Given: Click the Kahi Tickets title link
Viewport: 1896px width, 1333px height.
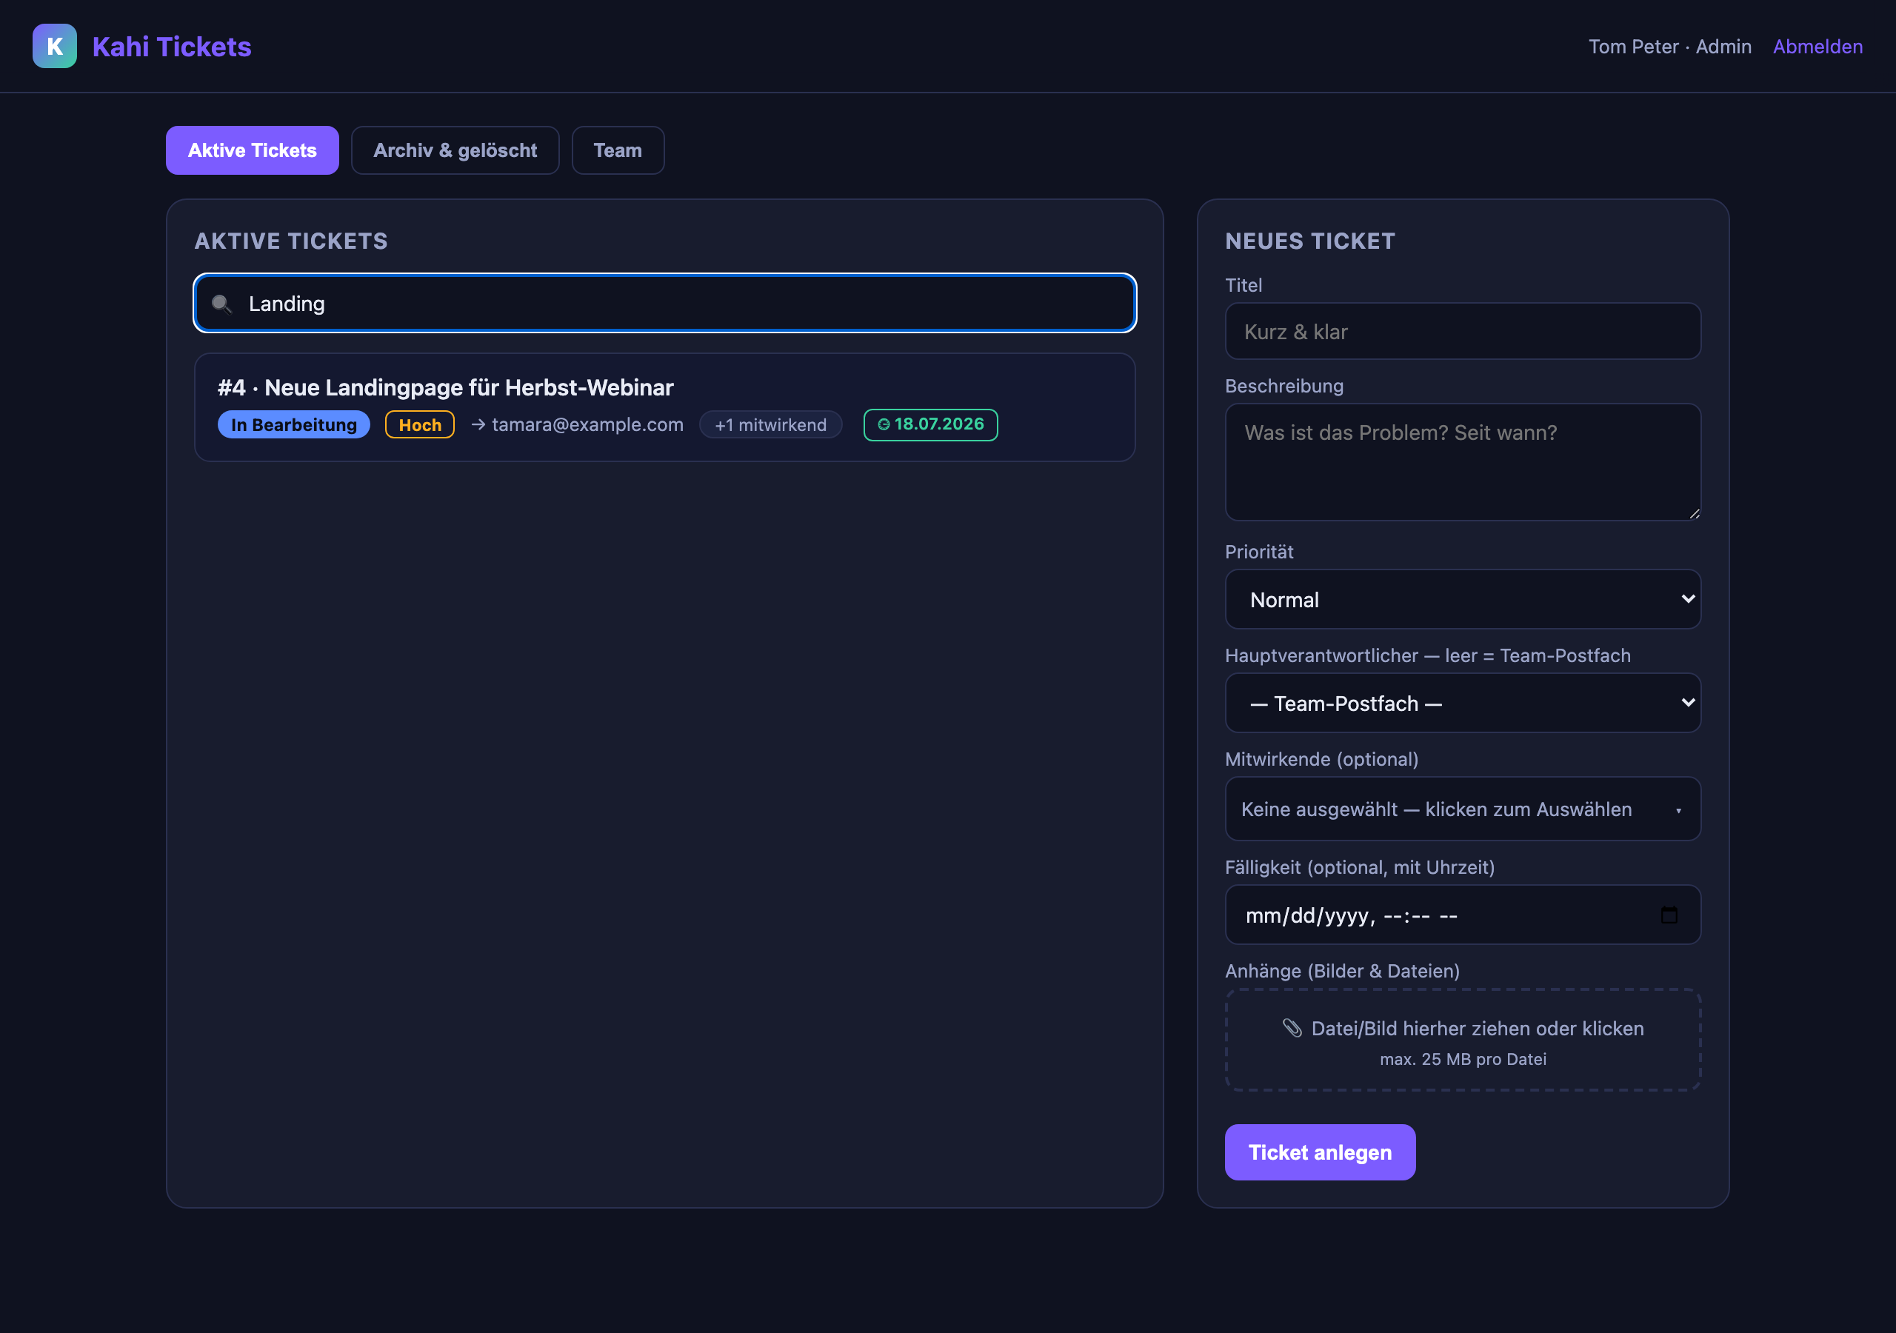Looking at the screenshot, I should click(x=172, y=46).
